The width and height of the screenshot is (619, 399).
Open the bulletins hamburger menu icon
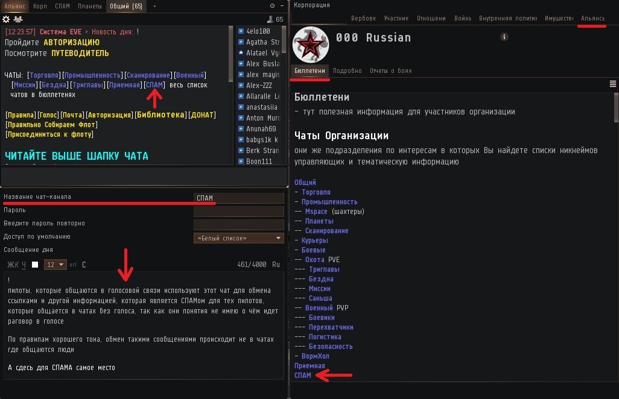[x=613, y=84]
